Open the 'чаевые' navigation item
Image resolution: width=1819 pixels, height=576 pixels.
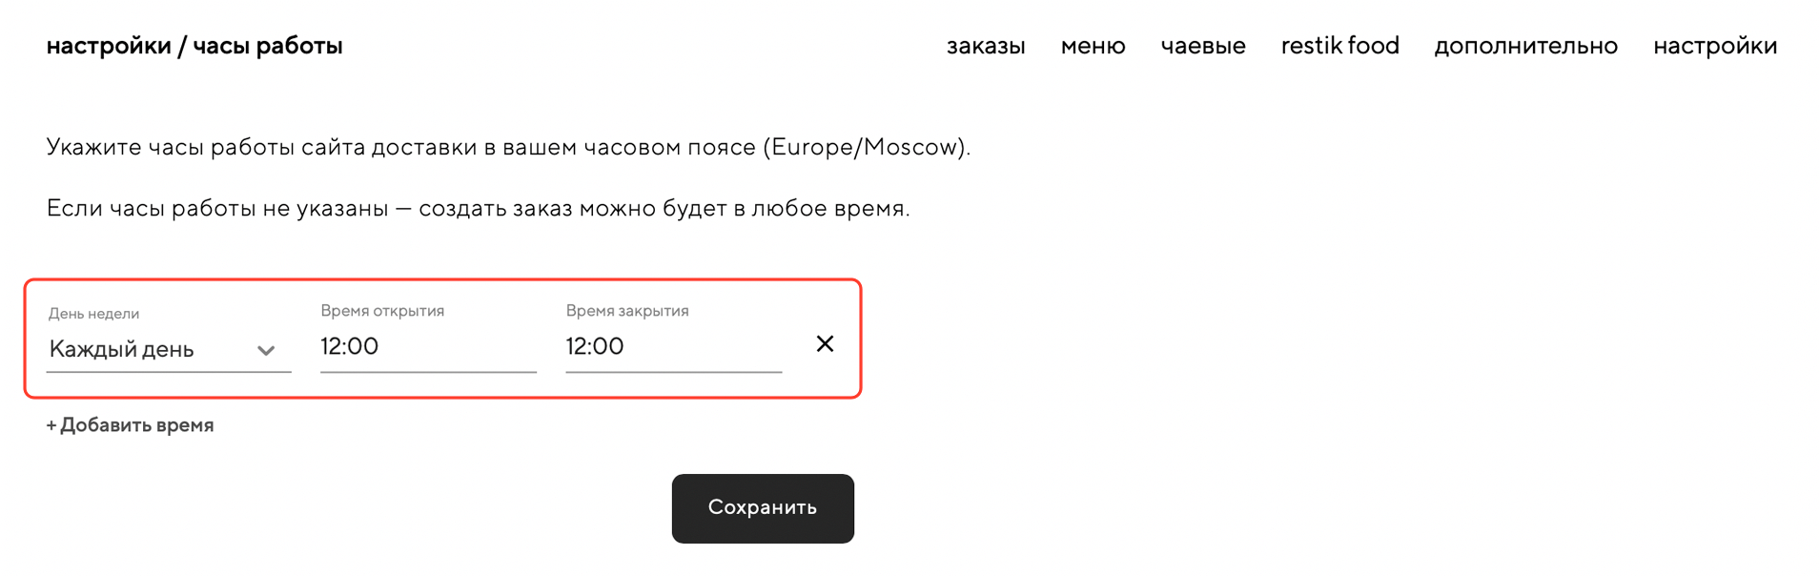(1202, 46)
